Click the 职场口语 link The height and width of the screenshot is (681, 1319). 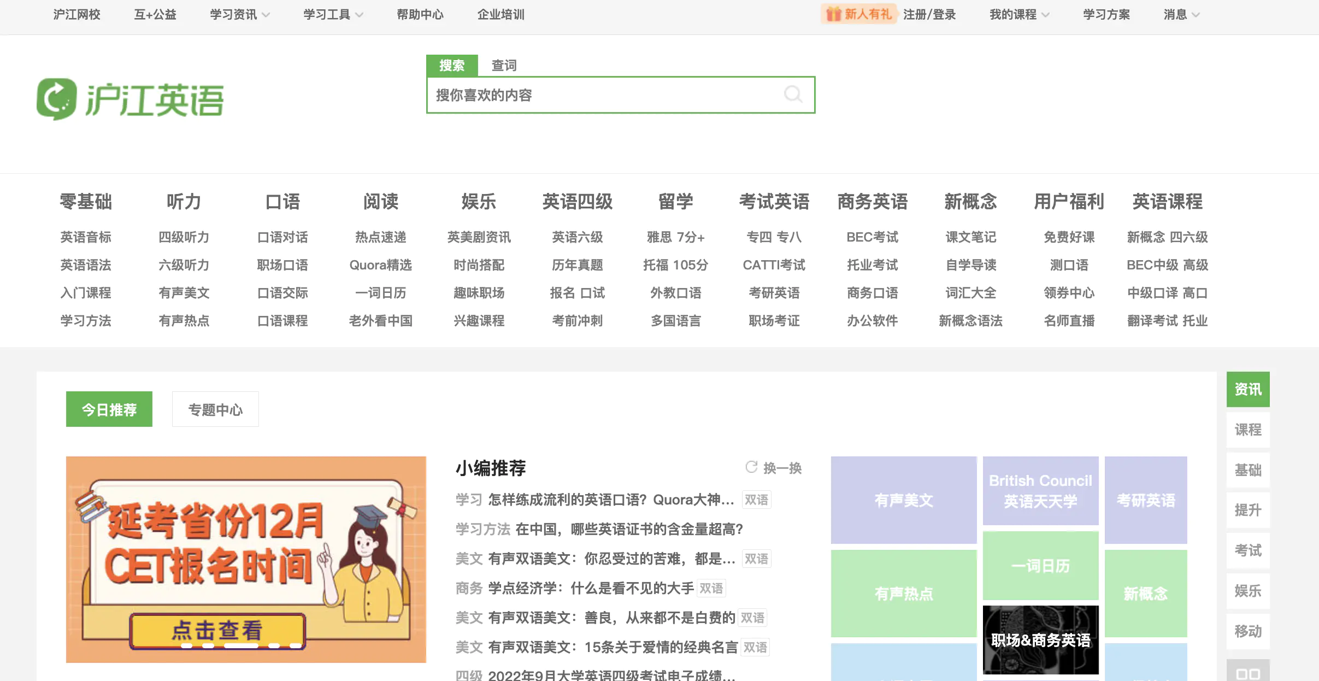(x=282, y=265)
